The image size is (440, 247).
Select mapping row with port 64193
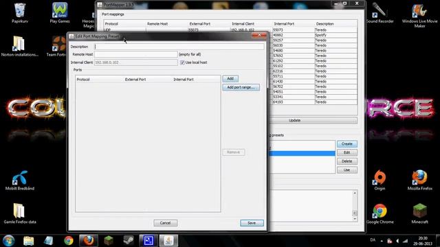pyautogui.click(x=313, y=102)
